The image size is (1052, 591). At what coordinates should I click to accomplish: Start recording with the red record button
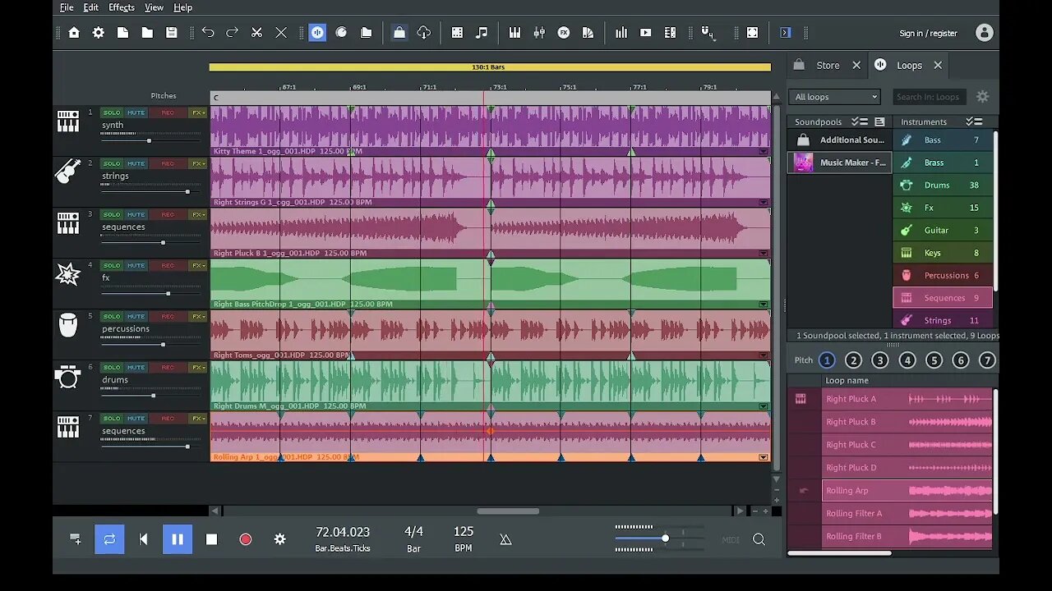point(245,539)
